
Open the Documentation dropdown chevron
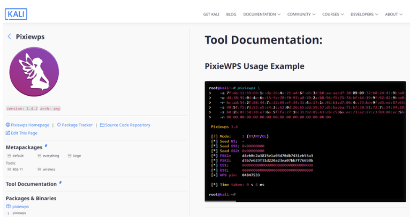[279, 14]
